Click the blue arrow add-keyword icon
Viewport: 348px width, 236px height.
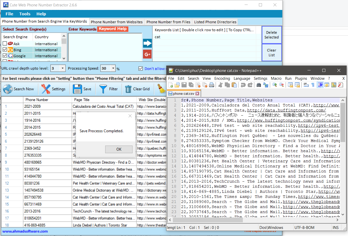coord(147,43)
